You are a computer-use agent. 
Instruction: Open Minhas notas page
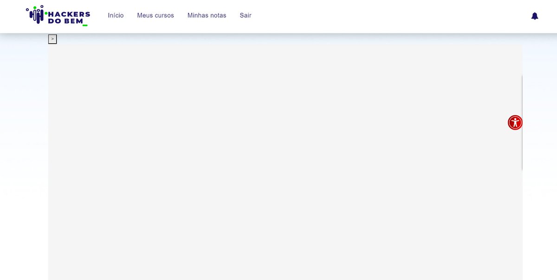coord(207,15)
